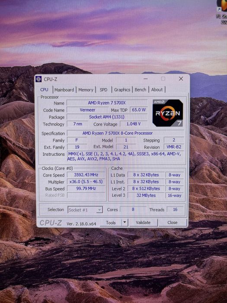
Task: Click the Level 3 32 MBytes value
Action: [x=146, y=195]
